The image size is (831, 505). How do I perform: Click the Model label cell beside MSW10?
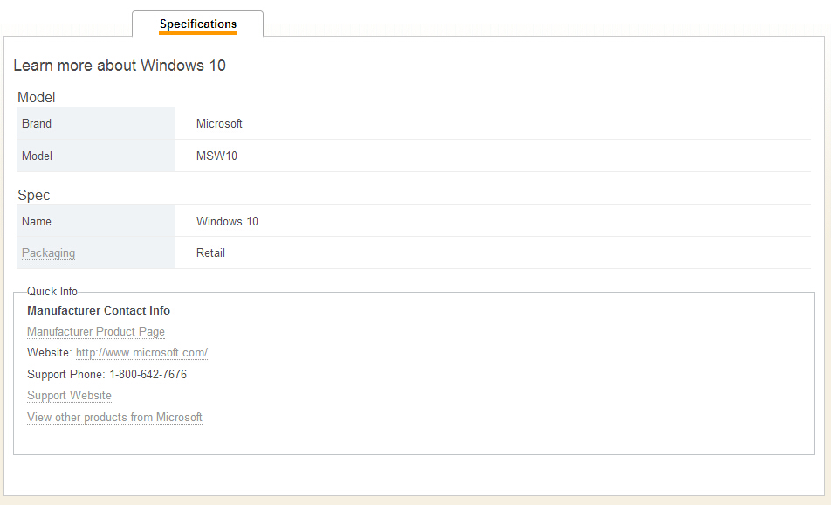[96, 156]
